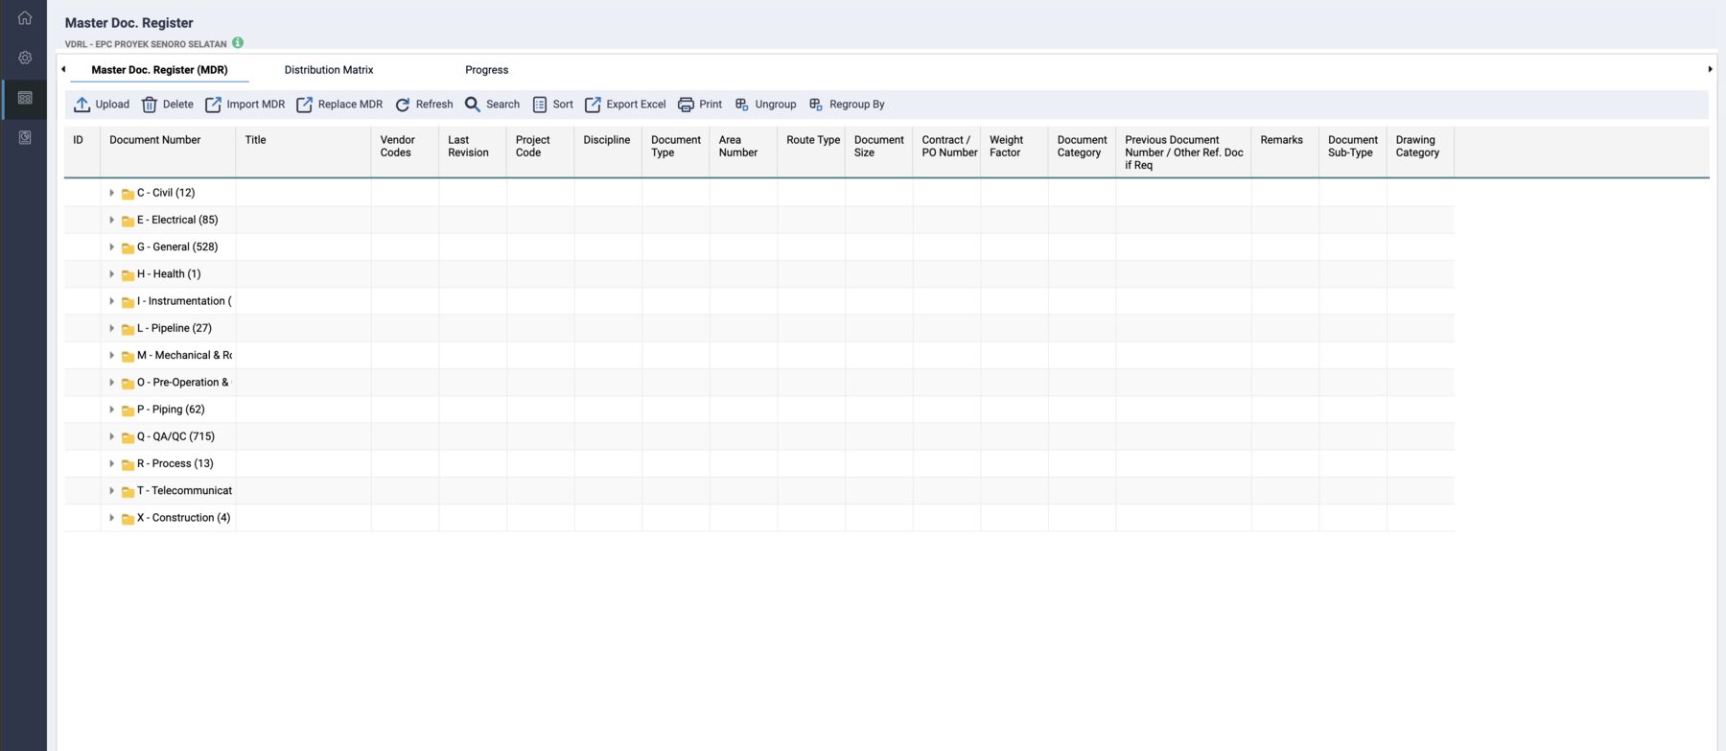
Task: Click the Print icon
Action: coord(686,105)
